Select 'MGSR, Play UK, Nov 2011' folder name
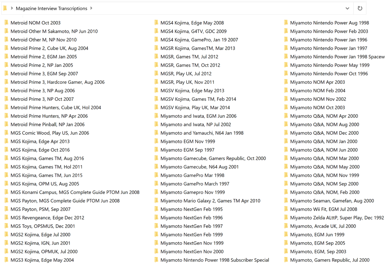This screenshot has height=266, width=385. tap(187, 82)
